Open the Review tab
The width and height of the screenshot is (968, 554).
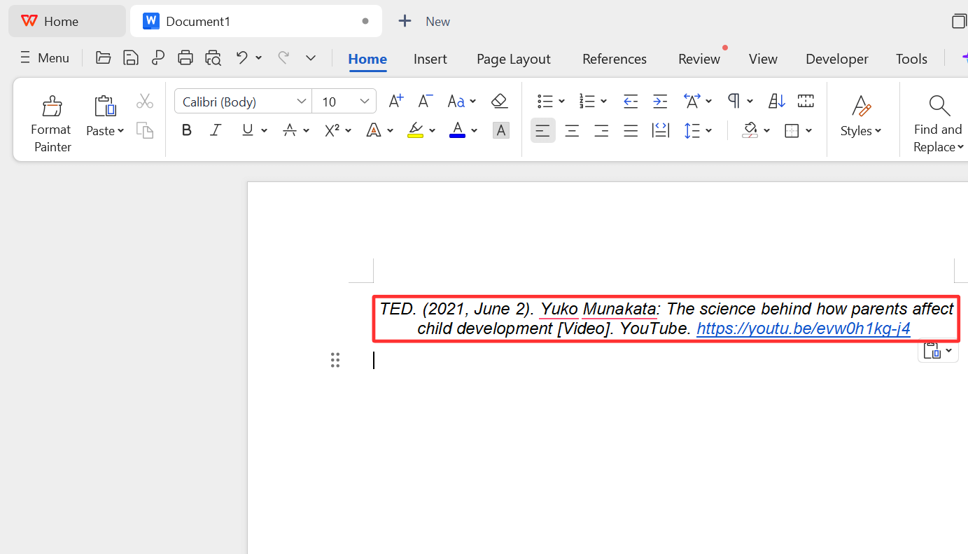699,59
